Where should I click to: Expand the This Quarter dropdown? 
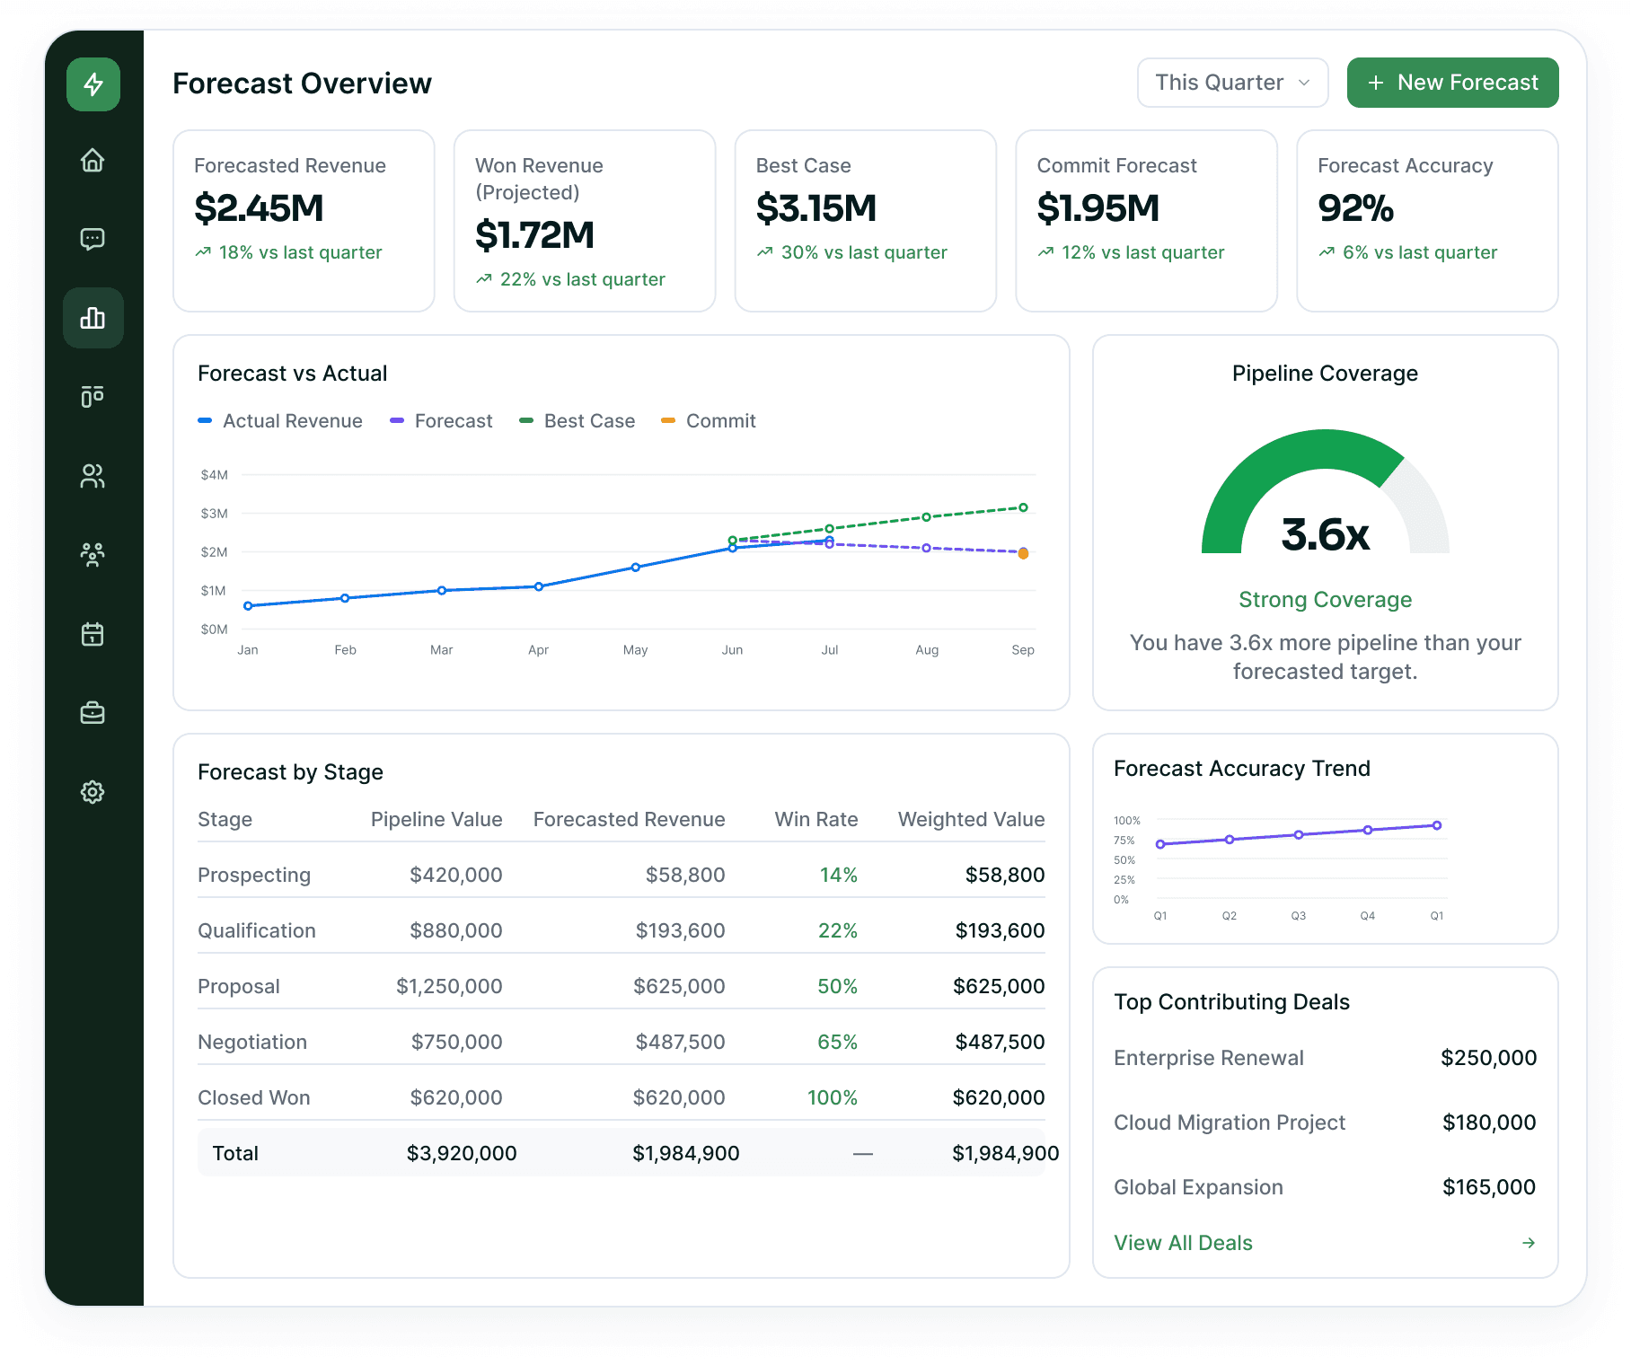pyautogui.click(x=1232, y=83)
